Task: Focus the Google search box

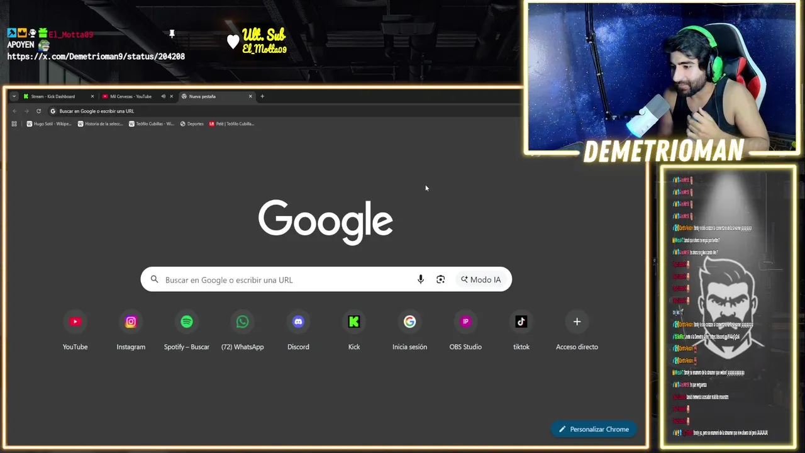Action: pos(326,279)
